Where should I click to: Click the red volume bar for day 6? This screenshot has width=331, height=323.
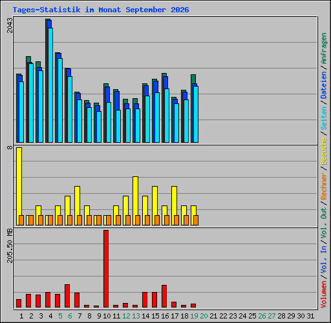point(67,296)
